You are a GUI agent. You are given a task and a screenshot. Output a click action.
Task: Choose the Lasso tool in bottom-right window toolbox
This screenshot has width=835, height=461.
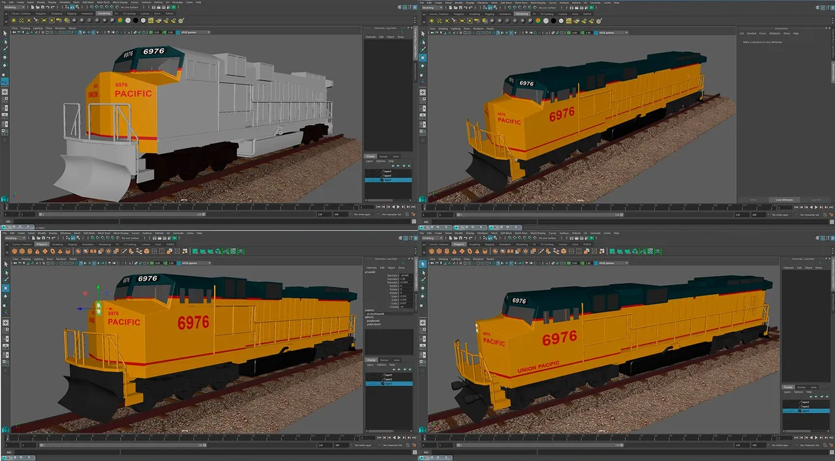423,273
